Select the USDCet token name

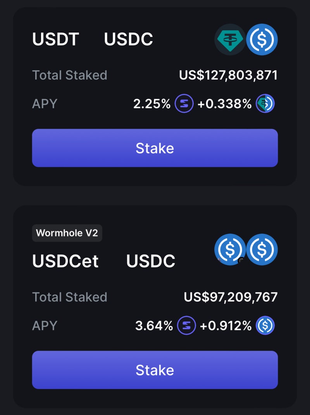pos(65,261)
